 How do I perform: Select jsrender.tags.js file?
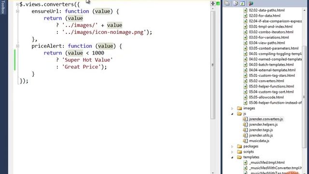coord(261,130)
